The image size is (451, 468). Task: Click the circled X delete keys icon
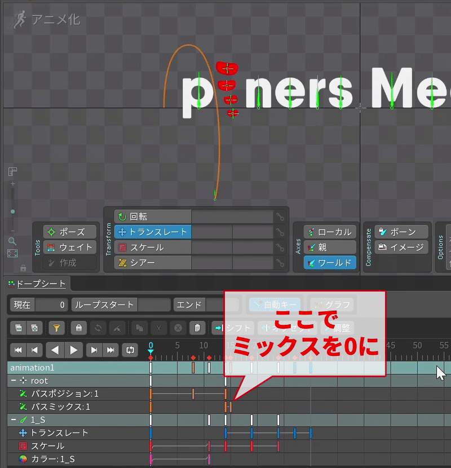[x=178, y=328]
